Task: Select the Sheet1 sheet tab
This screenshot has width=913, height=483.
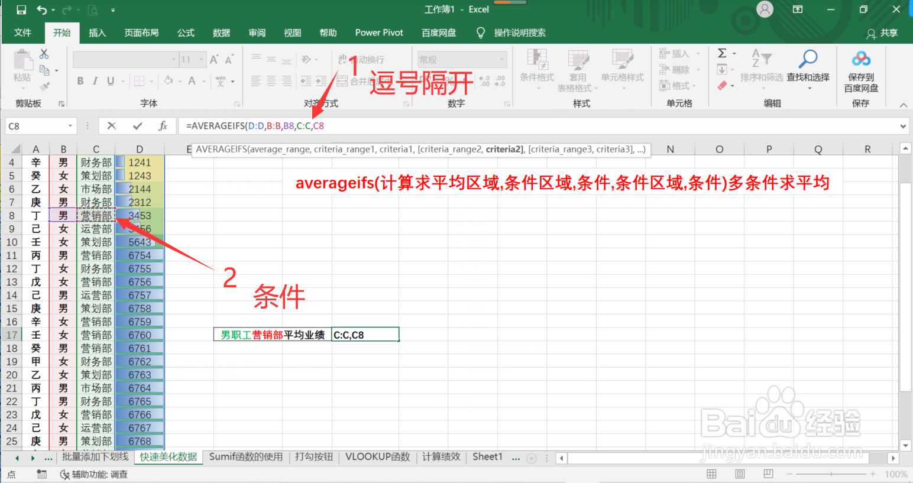Action: 487,457
